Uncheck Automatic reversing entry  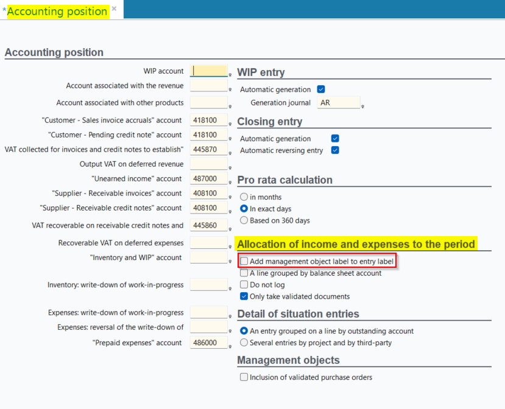pos(334,150)
